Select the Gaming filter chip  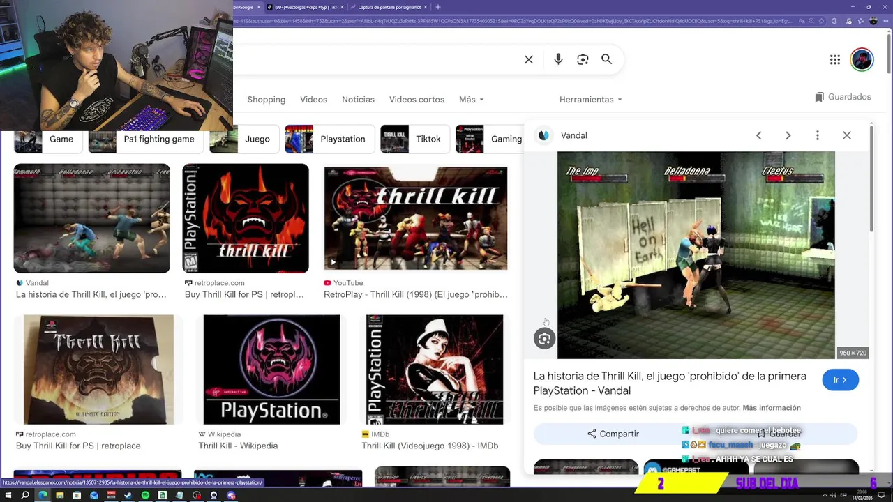(x=490, y=139)
